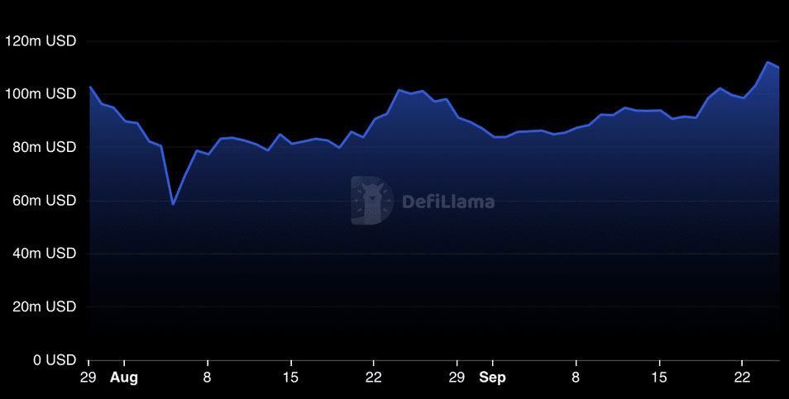
Task: Select the 22 date tick in September
Action: (x=743, y=378)
